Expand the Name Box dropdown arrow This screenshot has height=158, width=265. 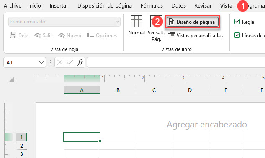pyautogui.click(x=41, y=62)
